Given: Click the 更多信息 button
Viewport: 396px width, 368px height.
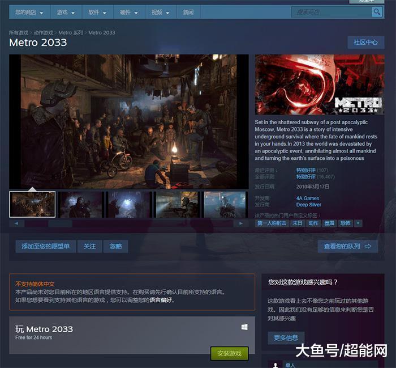Looking at the screenshot, I should (x=286, y=337).
